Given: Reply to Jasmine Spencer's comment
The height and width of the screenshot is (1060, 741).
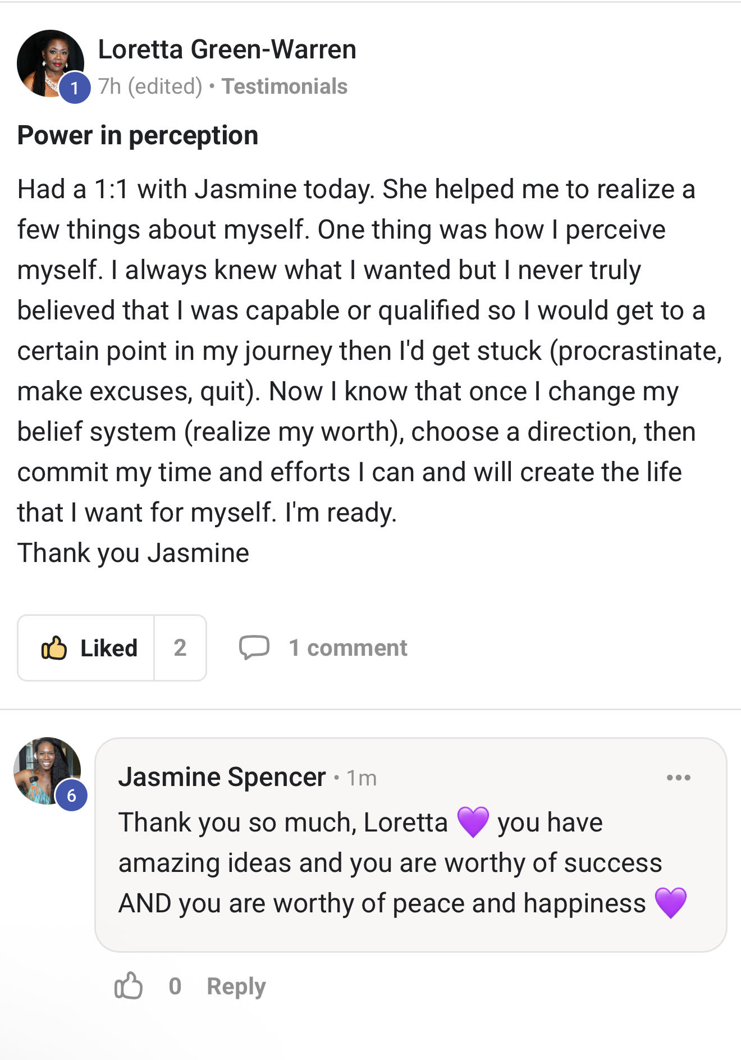Looking at the screenshot, I should [x=236, y=986].
